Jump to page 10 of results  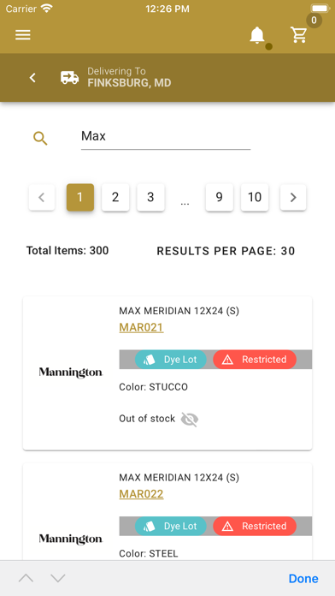coord(255,197)
